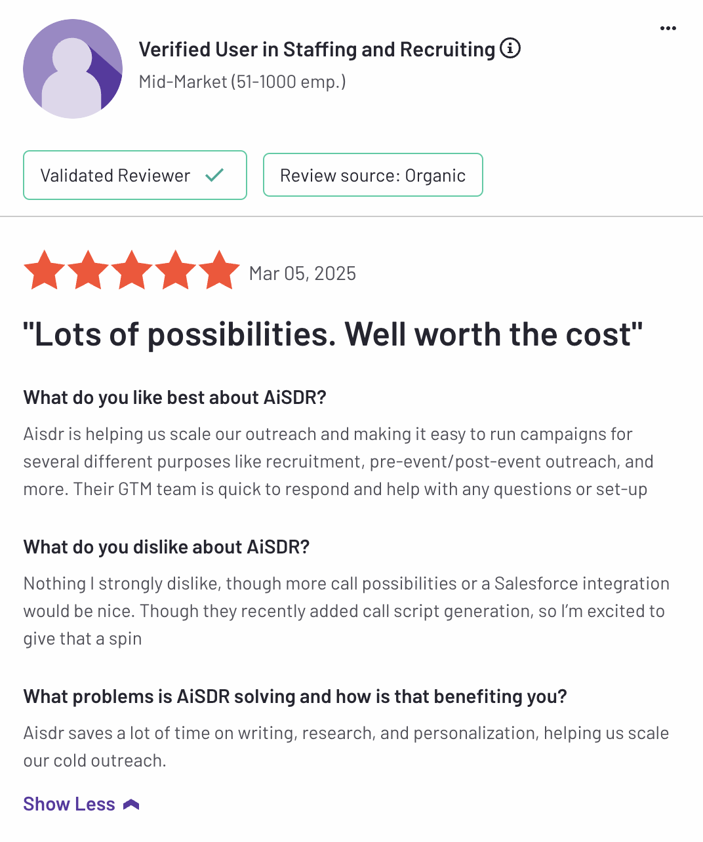Image resolution: width=703 pixels, height=842 pixels.
Task: Click the reviewer's avatar image
Action: point(72,69)
